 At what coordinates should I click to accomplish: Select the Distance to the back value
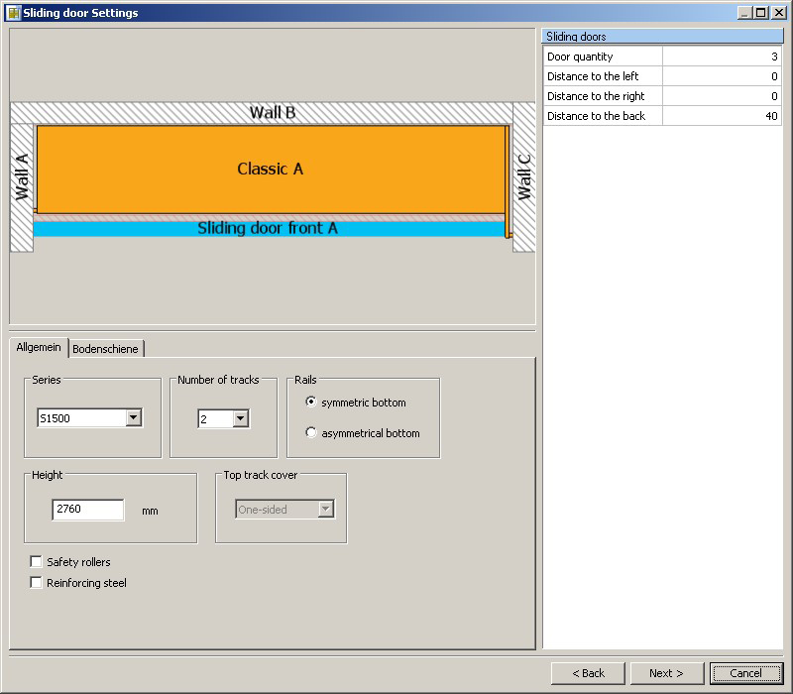click(722, 116)
